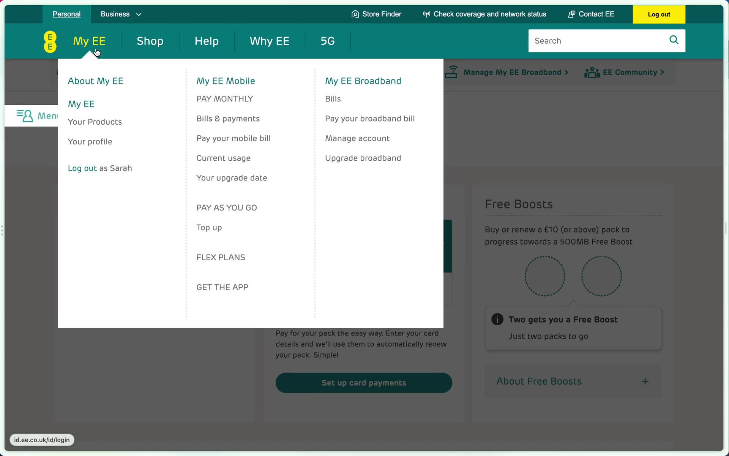
Task: Open Your profile
Action: 90,142
